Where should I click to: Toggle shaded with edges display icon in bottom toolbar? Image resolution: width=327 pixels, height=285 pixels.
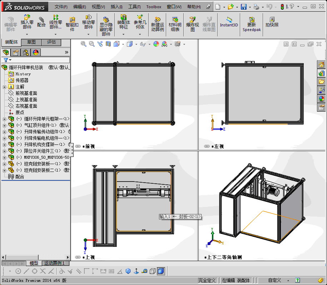[161, 271]
